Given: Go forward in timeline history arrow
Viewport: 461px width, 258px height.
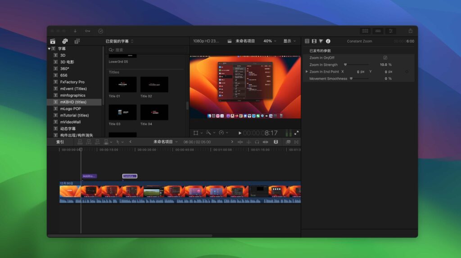Looking at the screenshot, I should click(x=232, y=142).
